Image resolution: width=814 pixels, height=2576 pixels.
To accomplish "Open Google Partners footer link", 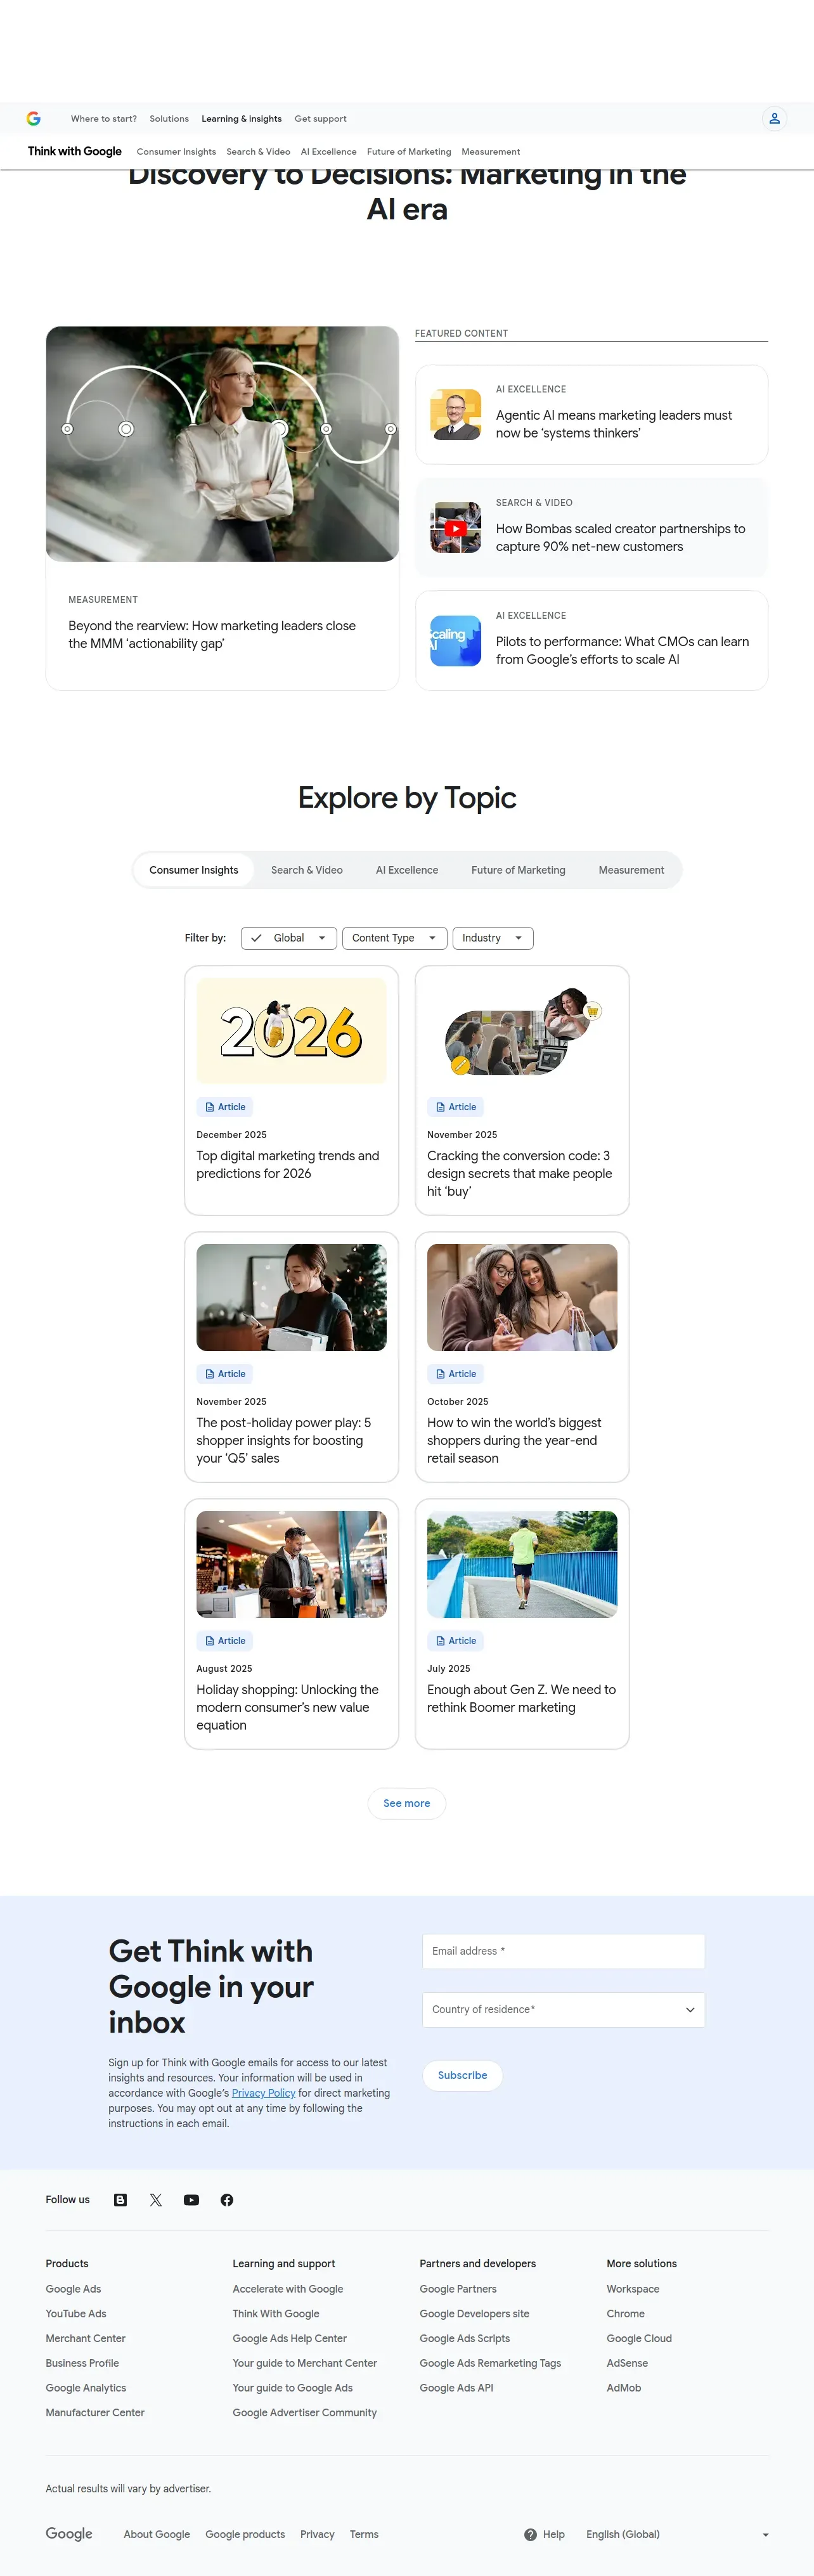I will tap(458, 2289).
